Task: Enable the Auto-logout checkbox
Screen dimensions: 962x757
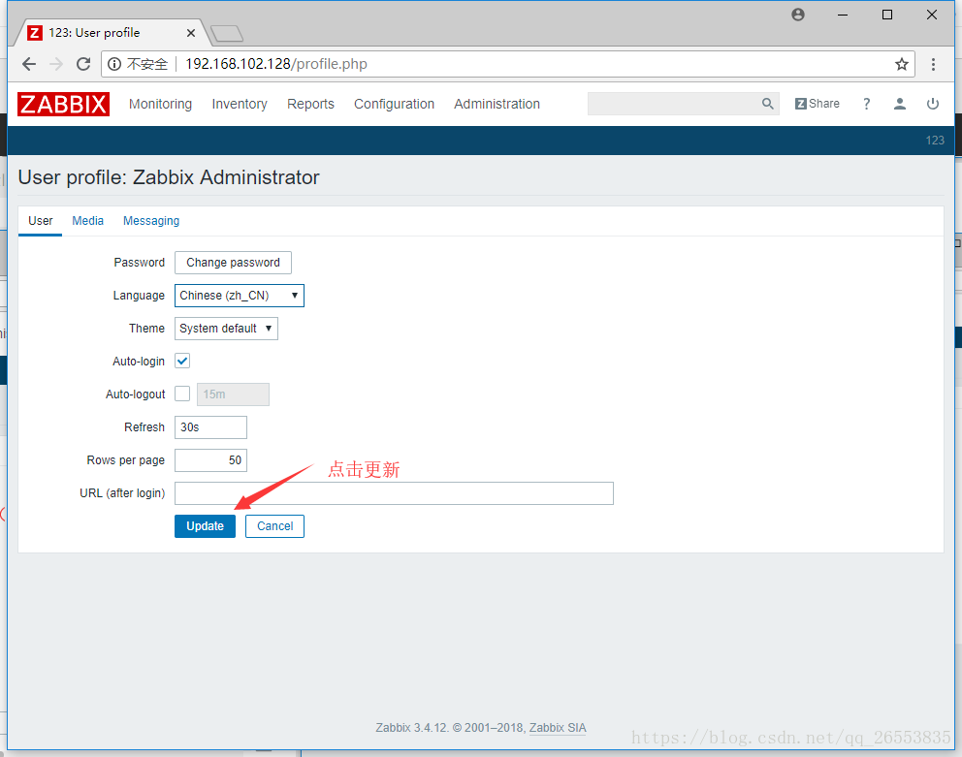Action: click(x=182, y=394)
